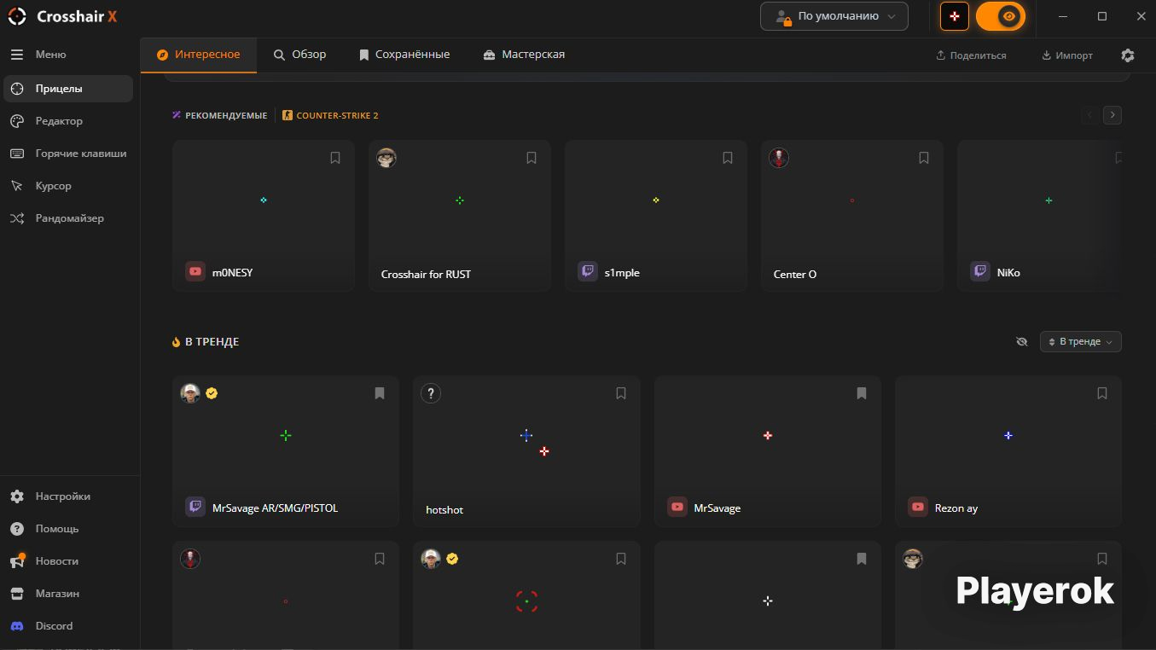Click the Twitch icon on MrSavage AR/SMG/PISTOL
This screenshot has width=1156, height=650.
tap(195, 507)
